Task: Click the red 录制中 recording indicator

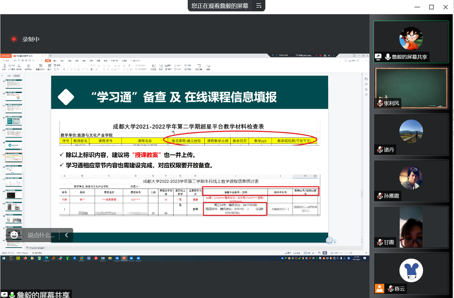Action: coord(14,39)
